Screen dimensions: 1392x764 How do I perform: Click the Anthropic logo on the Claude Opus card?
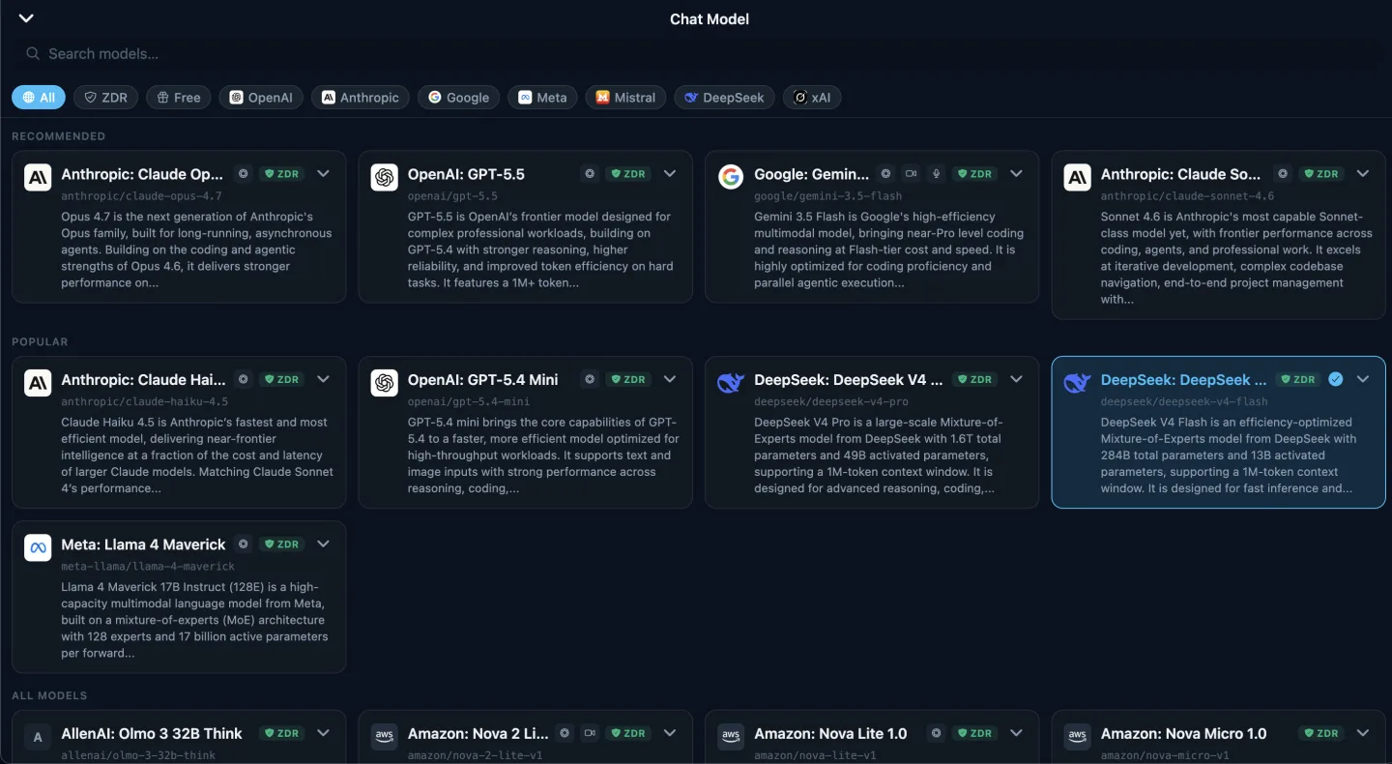click(38, 177)
